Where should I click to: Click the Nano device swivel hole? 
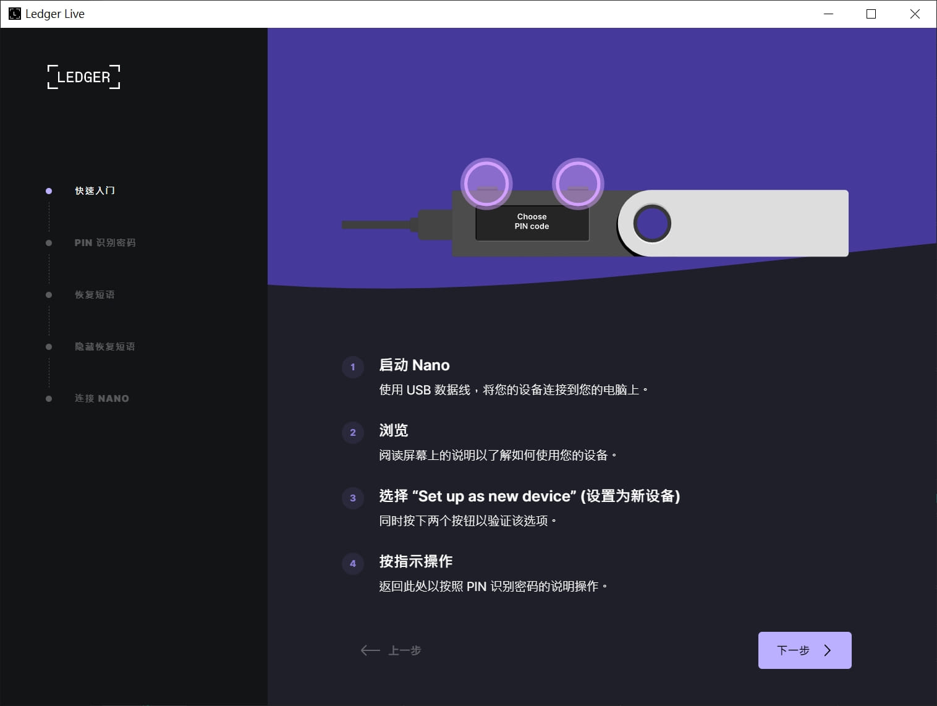point(652,223)
